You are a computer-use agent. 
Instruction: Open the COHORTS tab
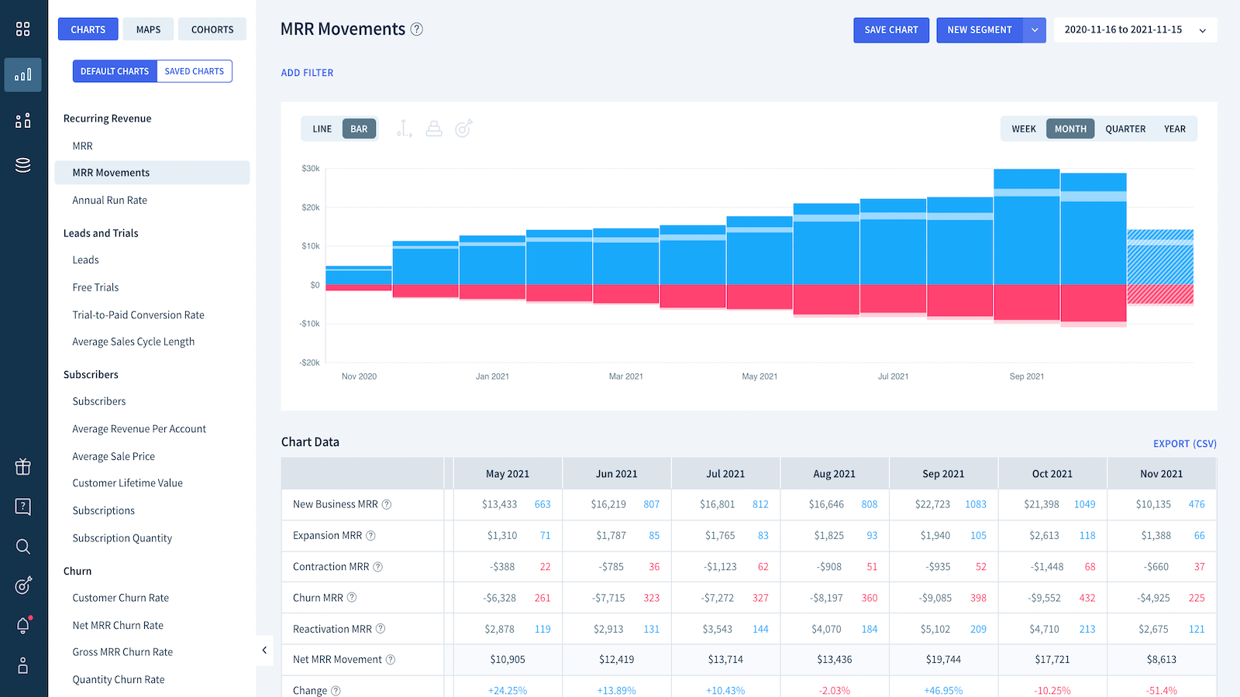point(212,29)
